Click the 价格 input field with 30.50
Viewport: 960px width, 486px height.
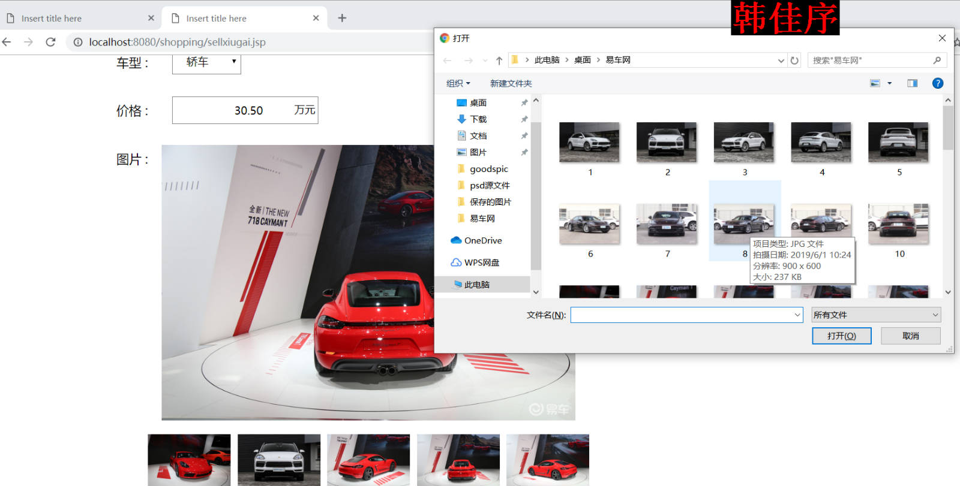point(245,110)
